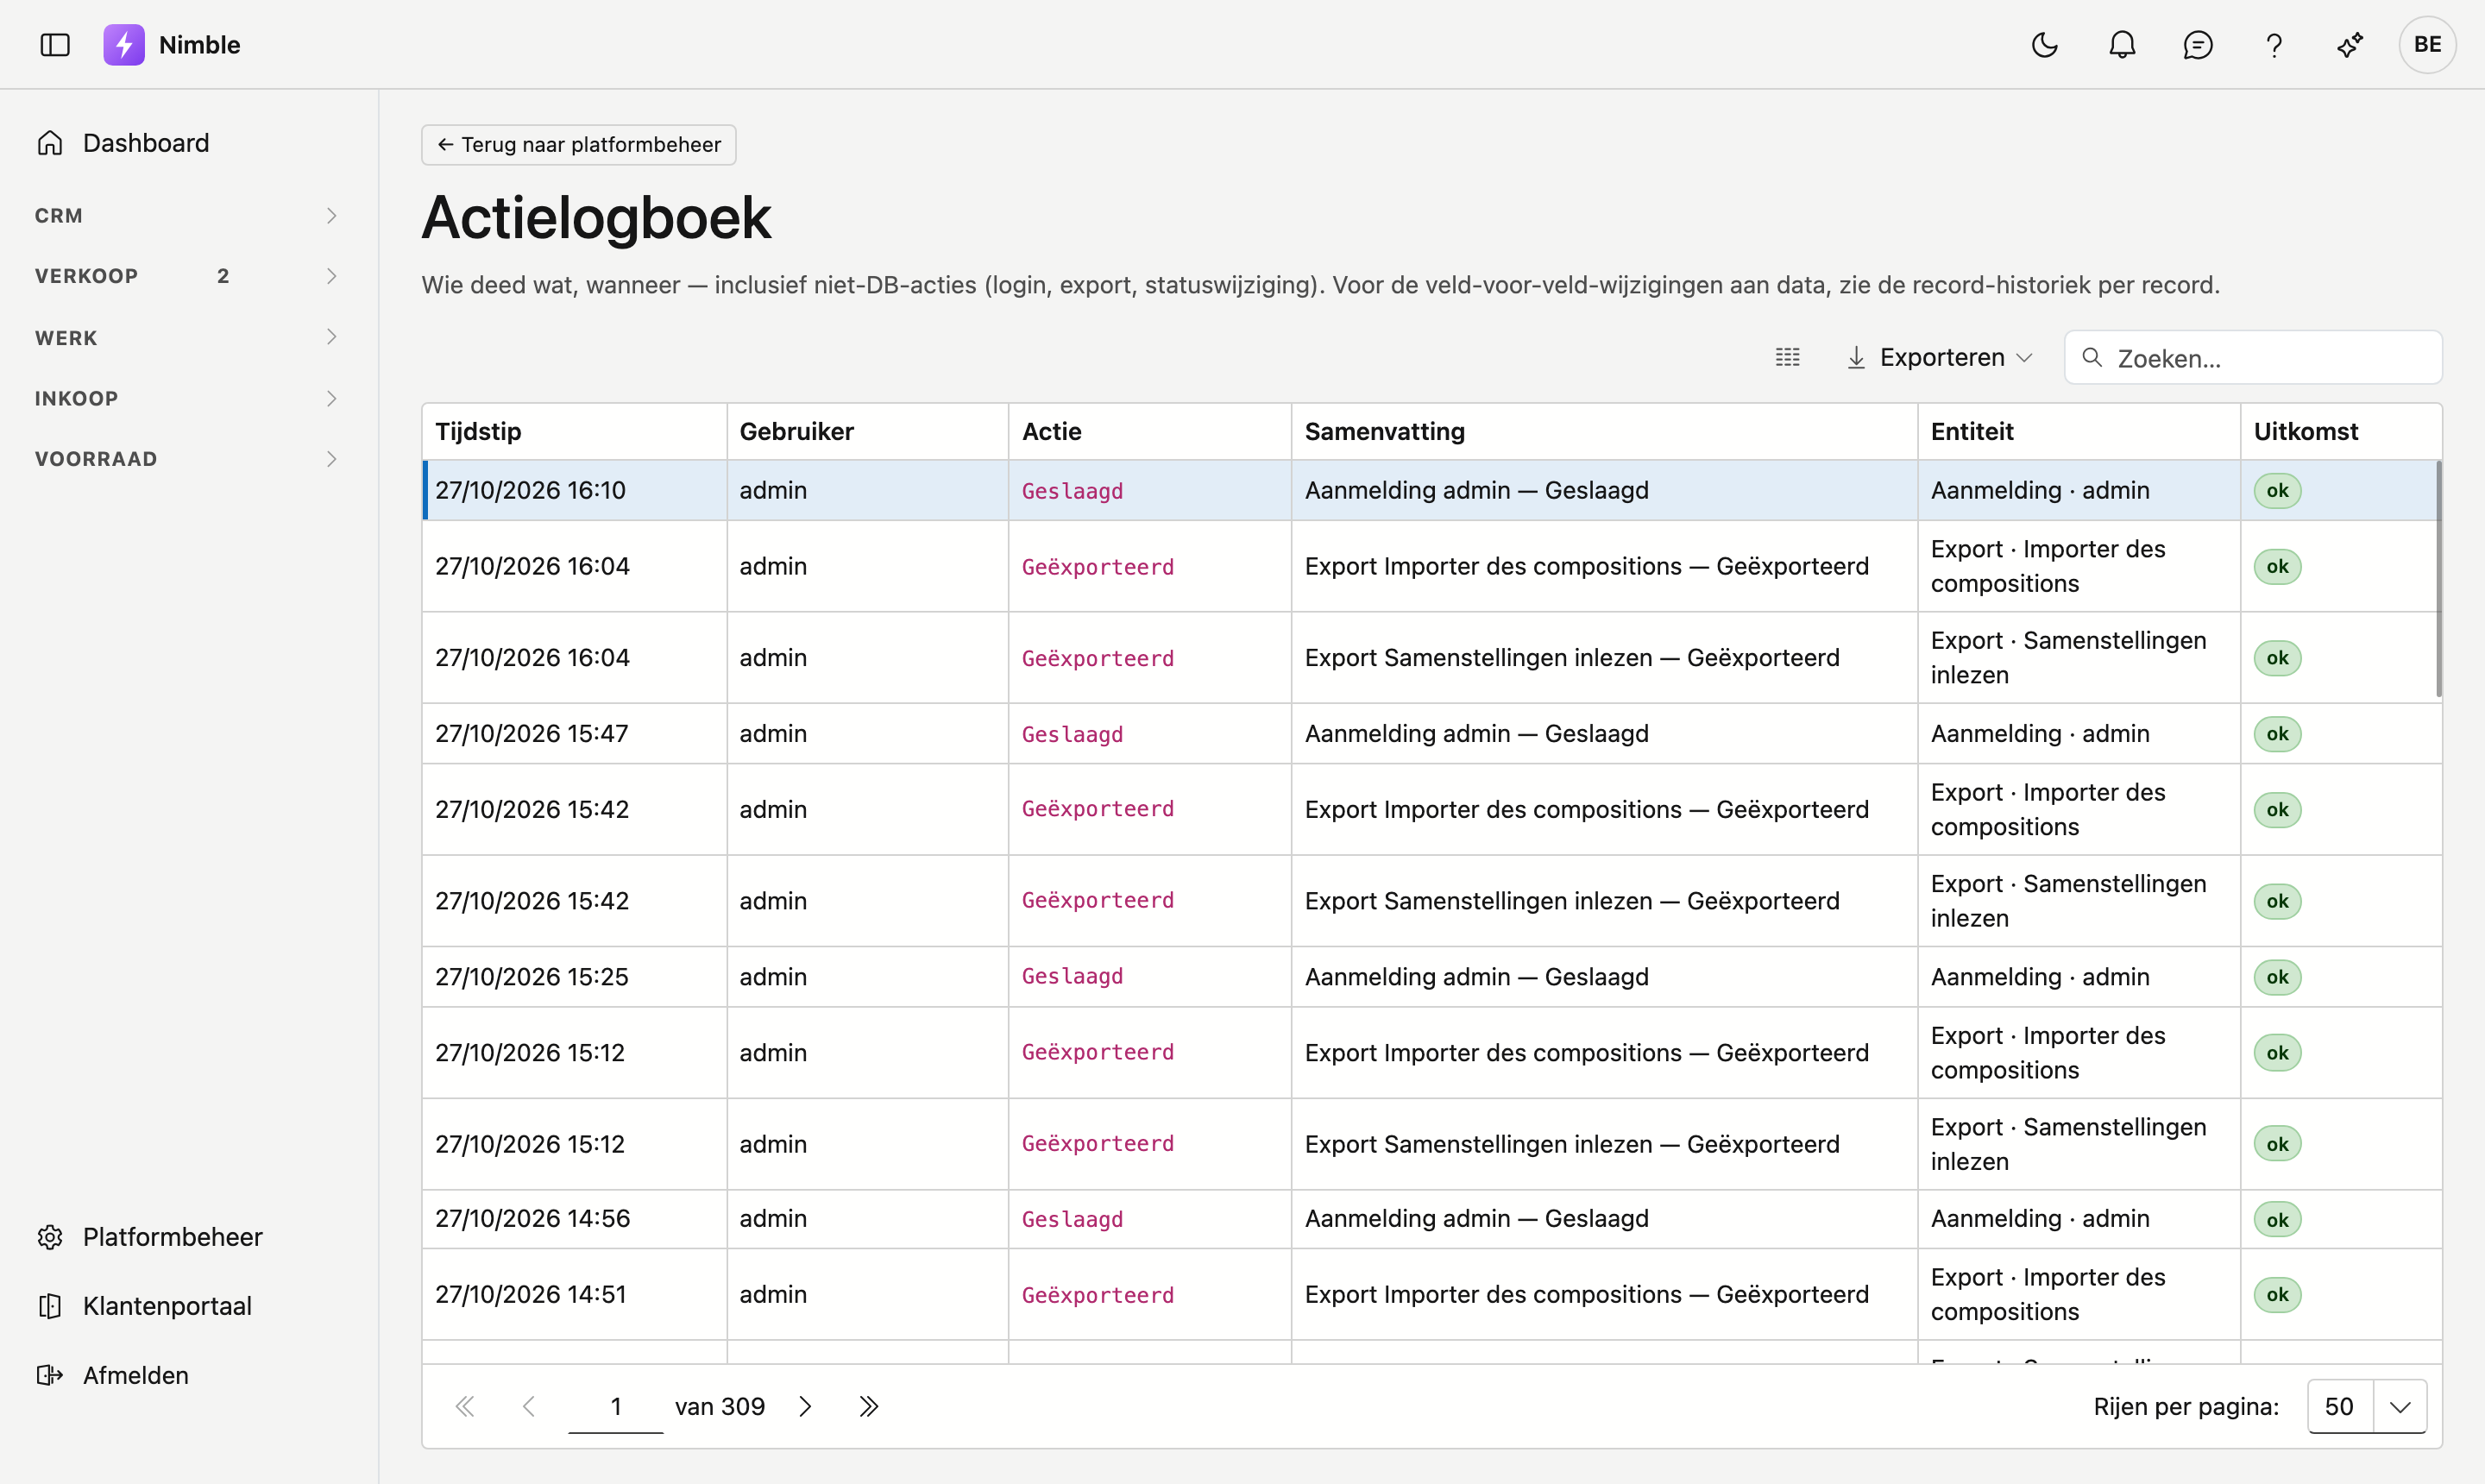Image resolution: width=2485 pixels, height=1484 pixels.
Task: Click Samenvatting column header
Action: click(1604, 431)
